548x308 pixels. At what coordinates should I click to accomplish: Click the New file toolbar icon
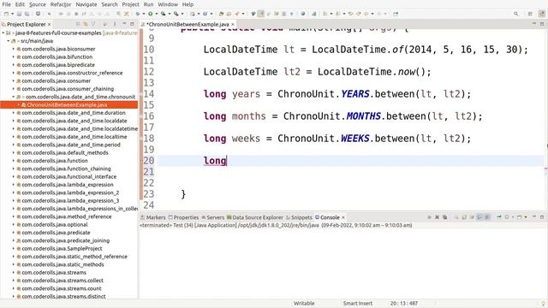6,14
